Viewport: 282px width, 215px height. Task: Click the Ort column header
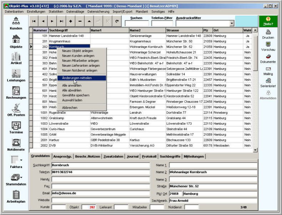coord(228,30)
